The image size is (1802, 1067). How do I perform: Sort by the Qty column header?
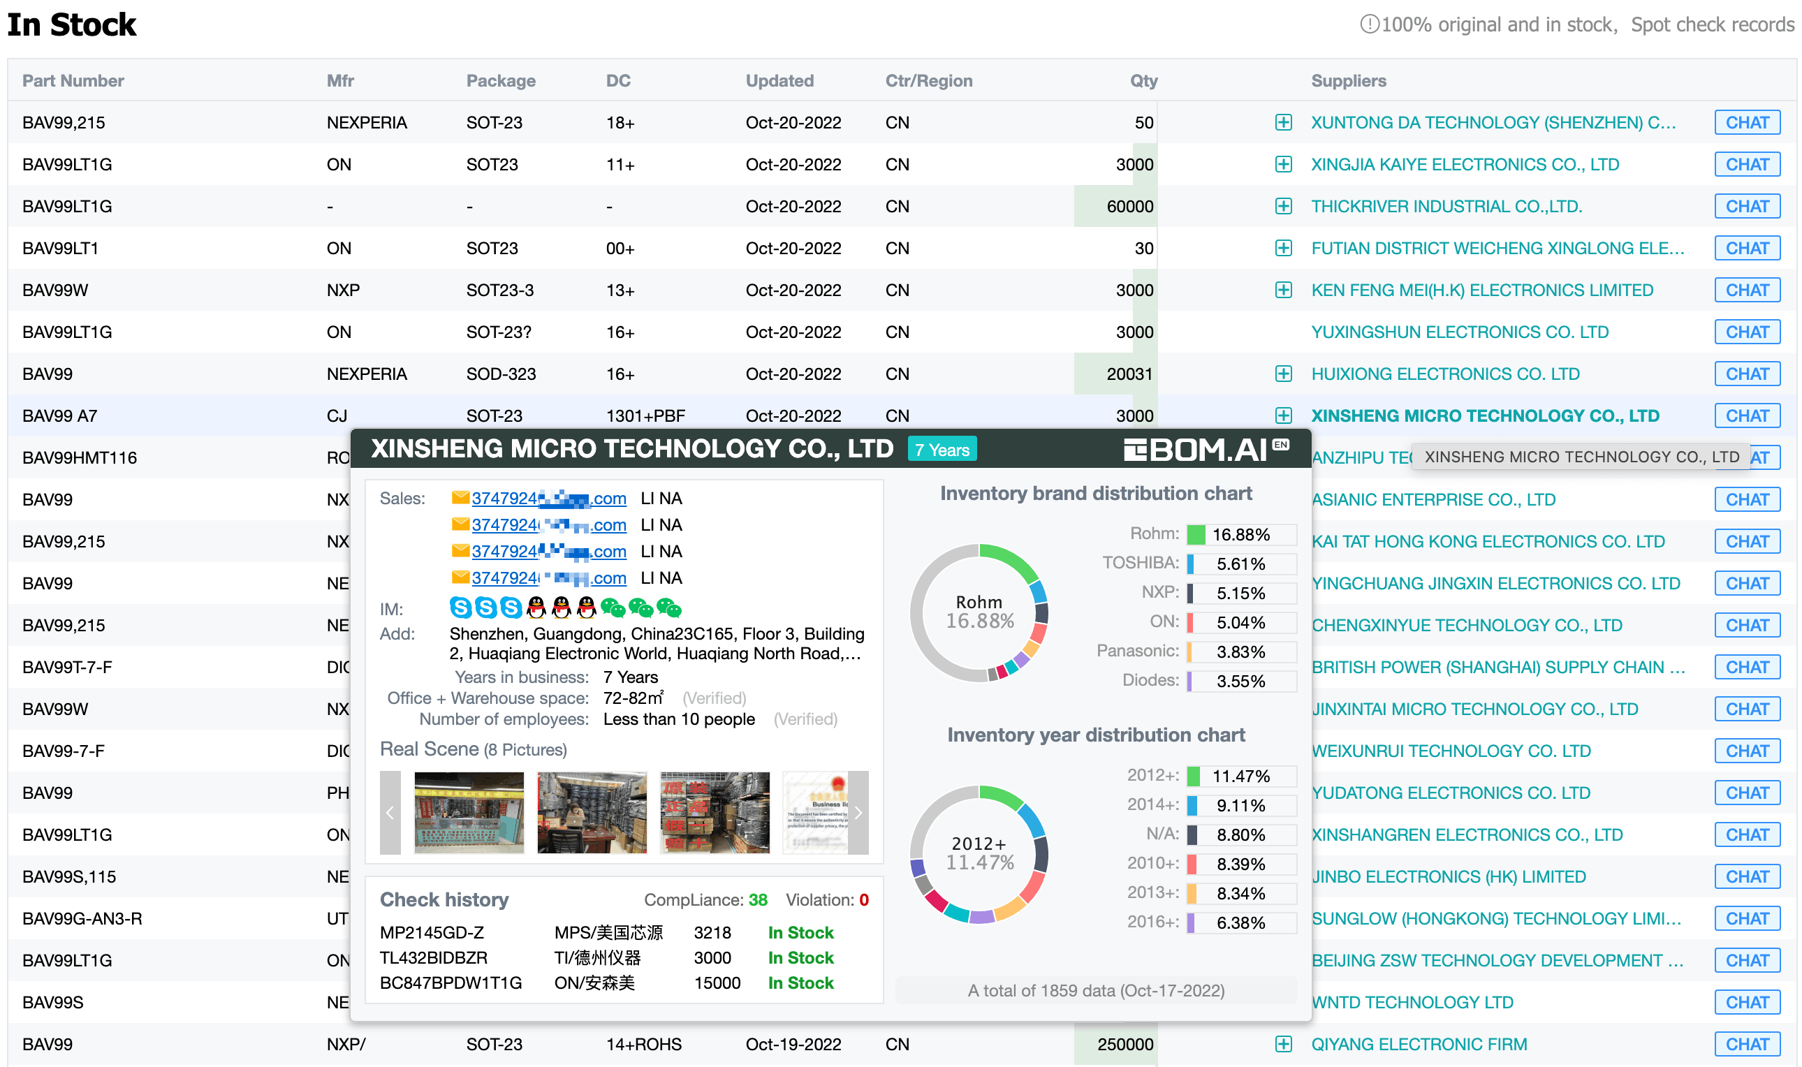1143,80
